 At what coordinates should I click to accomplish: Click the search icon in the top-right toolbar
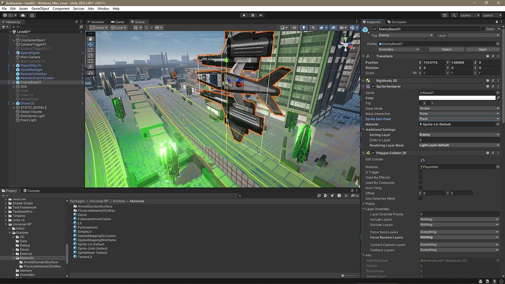[454, 15]
